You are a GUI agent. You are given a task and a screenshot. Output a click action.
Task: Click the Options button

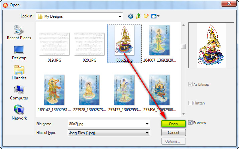[x=173, y=141]
